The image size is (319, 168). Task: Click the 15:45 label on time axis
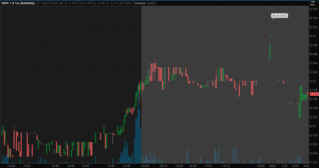127,166
